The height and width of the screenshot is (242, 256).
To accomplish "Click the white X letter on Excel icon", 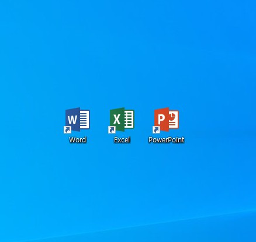I will [x=117, y=120].
